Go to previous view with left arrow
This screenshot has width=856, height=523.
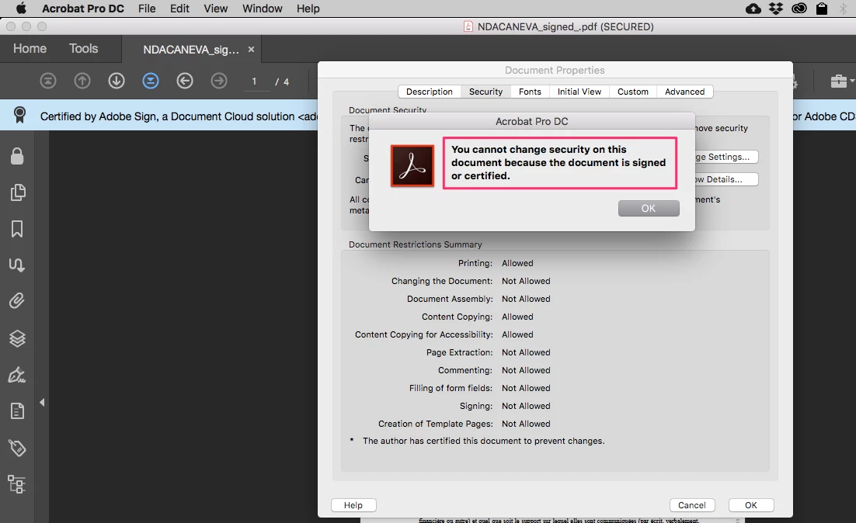click(185, 81)
